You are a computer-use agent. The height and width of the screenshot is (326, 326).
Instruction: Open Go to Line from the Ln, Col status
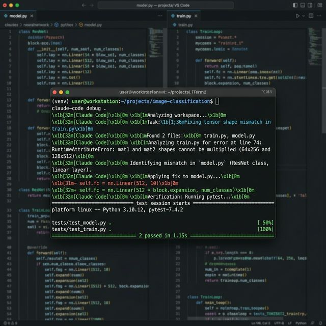261,323
